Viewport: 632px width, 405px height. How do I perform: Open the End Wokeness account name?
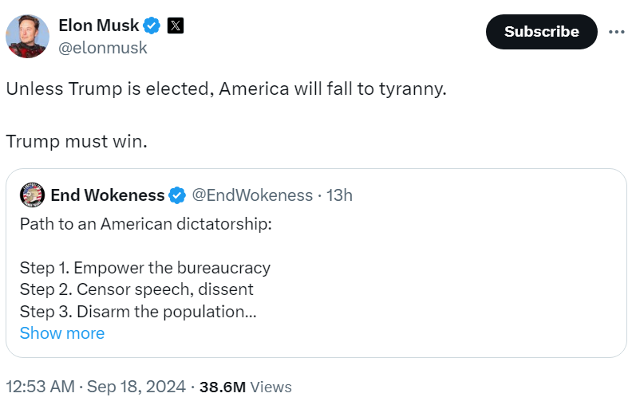[x=108, y=195]
